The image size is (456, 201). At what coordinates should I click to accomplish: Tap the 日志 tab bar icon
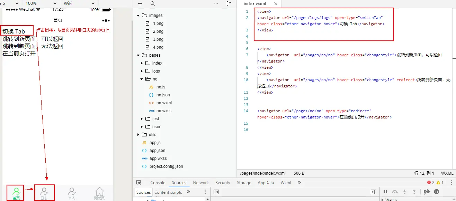point(44,193)
